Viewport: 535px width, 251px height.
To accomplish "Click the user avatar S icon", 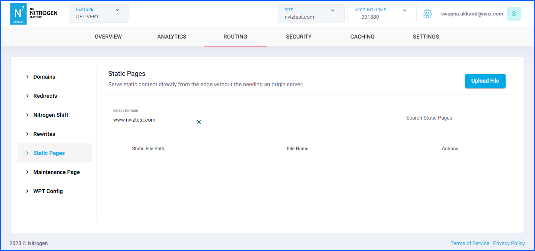I will coord(514,14).
